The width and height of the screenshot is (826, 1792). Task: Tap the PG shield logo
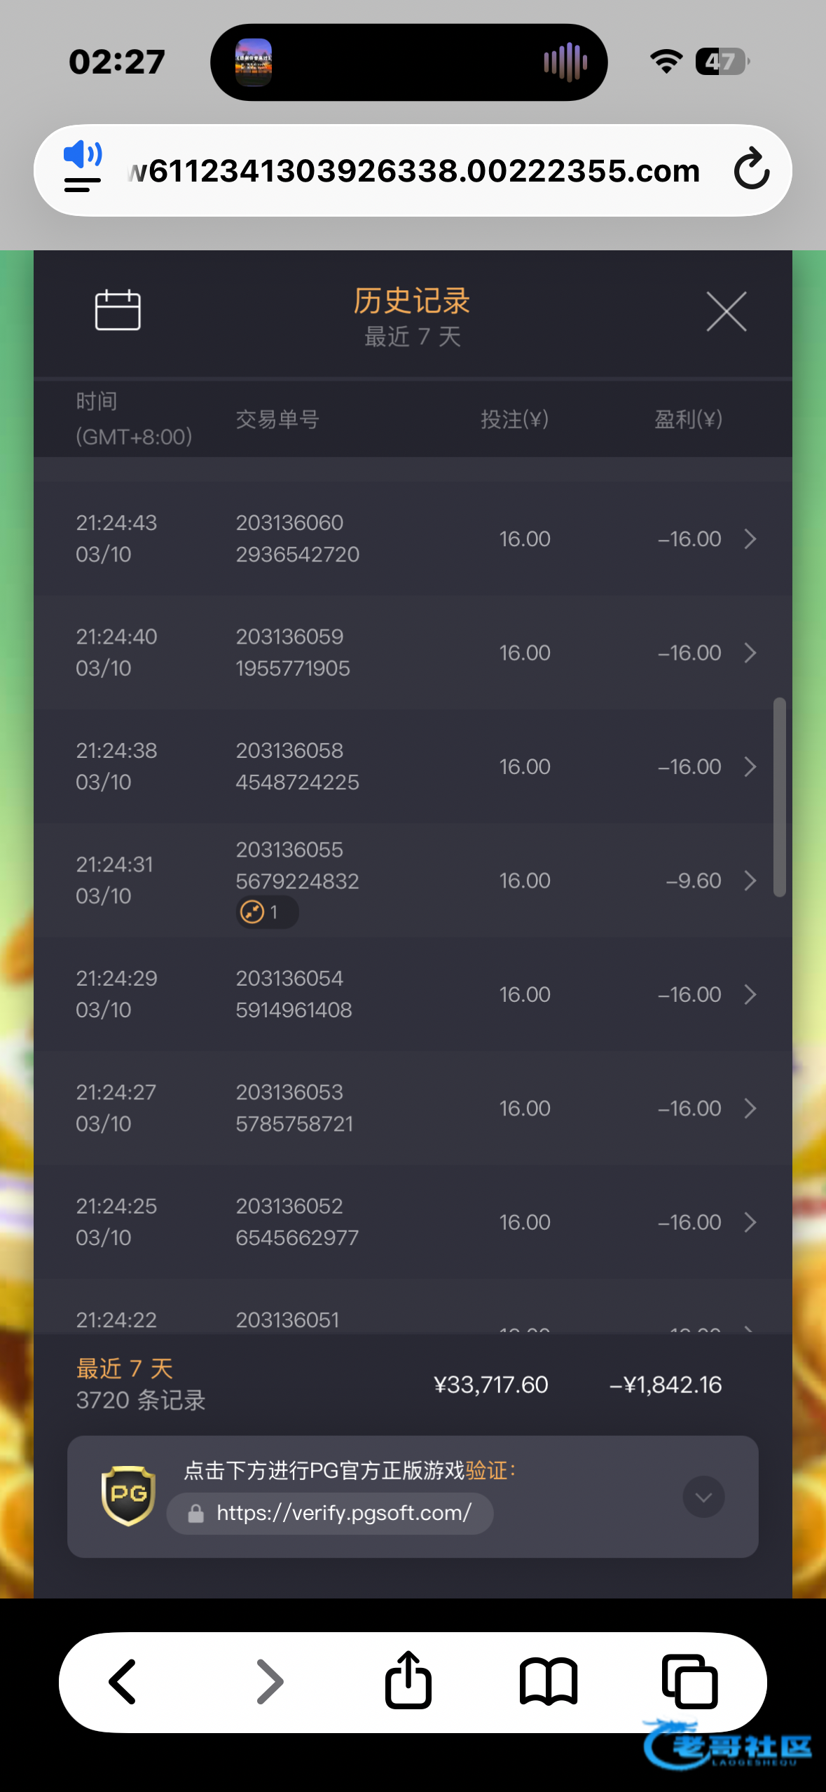(128, 1495)
